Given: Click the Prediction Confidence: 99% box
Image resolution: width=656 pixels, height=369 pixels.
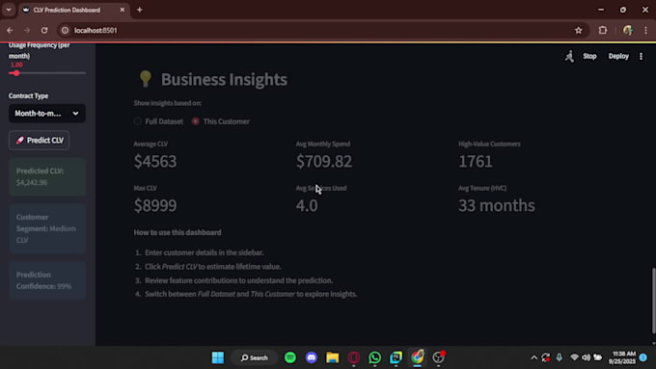Looking at the screenshot, I should (x=47, y=280).
